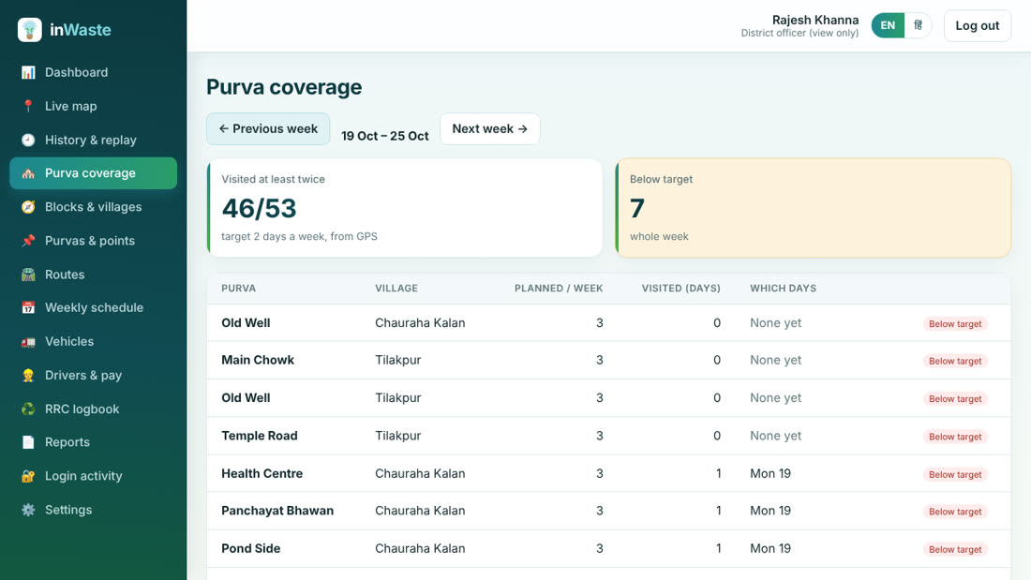Click the Panchayat Bhawan purva name
Viewport: 1031px width, 580px height.
[x=277, y=511]
